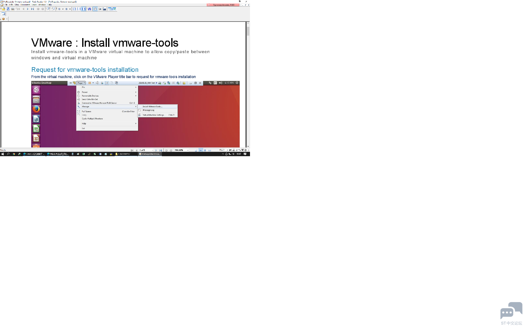Click toolbar Previous View round button
Viewport: 525px width, 328px height.
38,9
